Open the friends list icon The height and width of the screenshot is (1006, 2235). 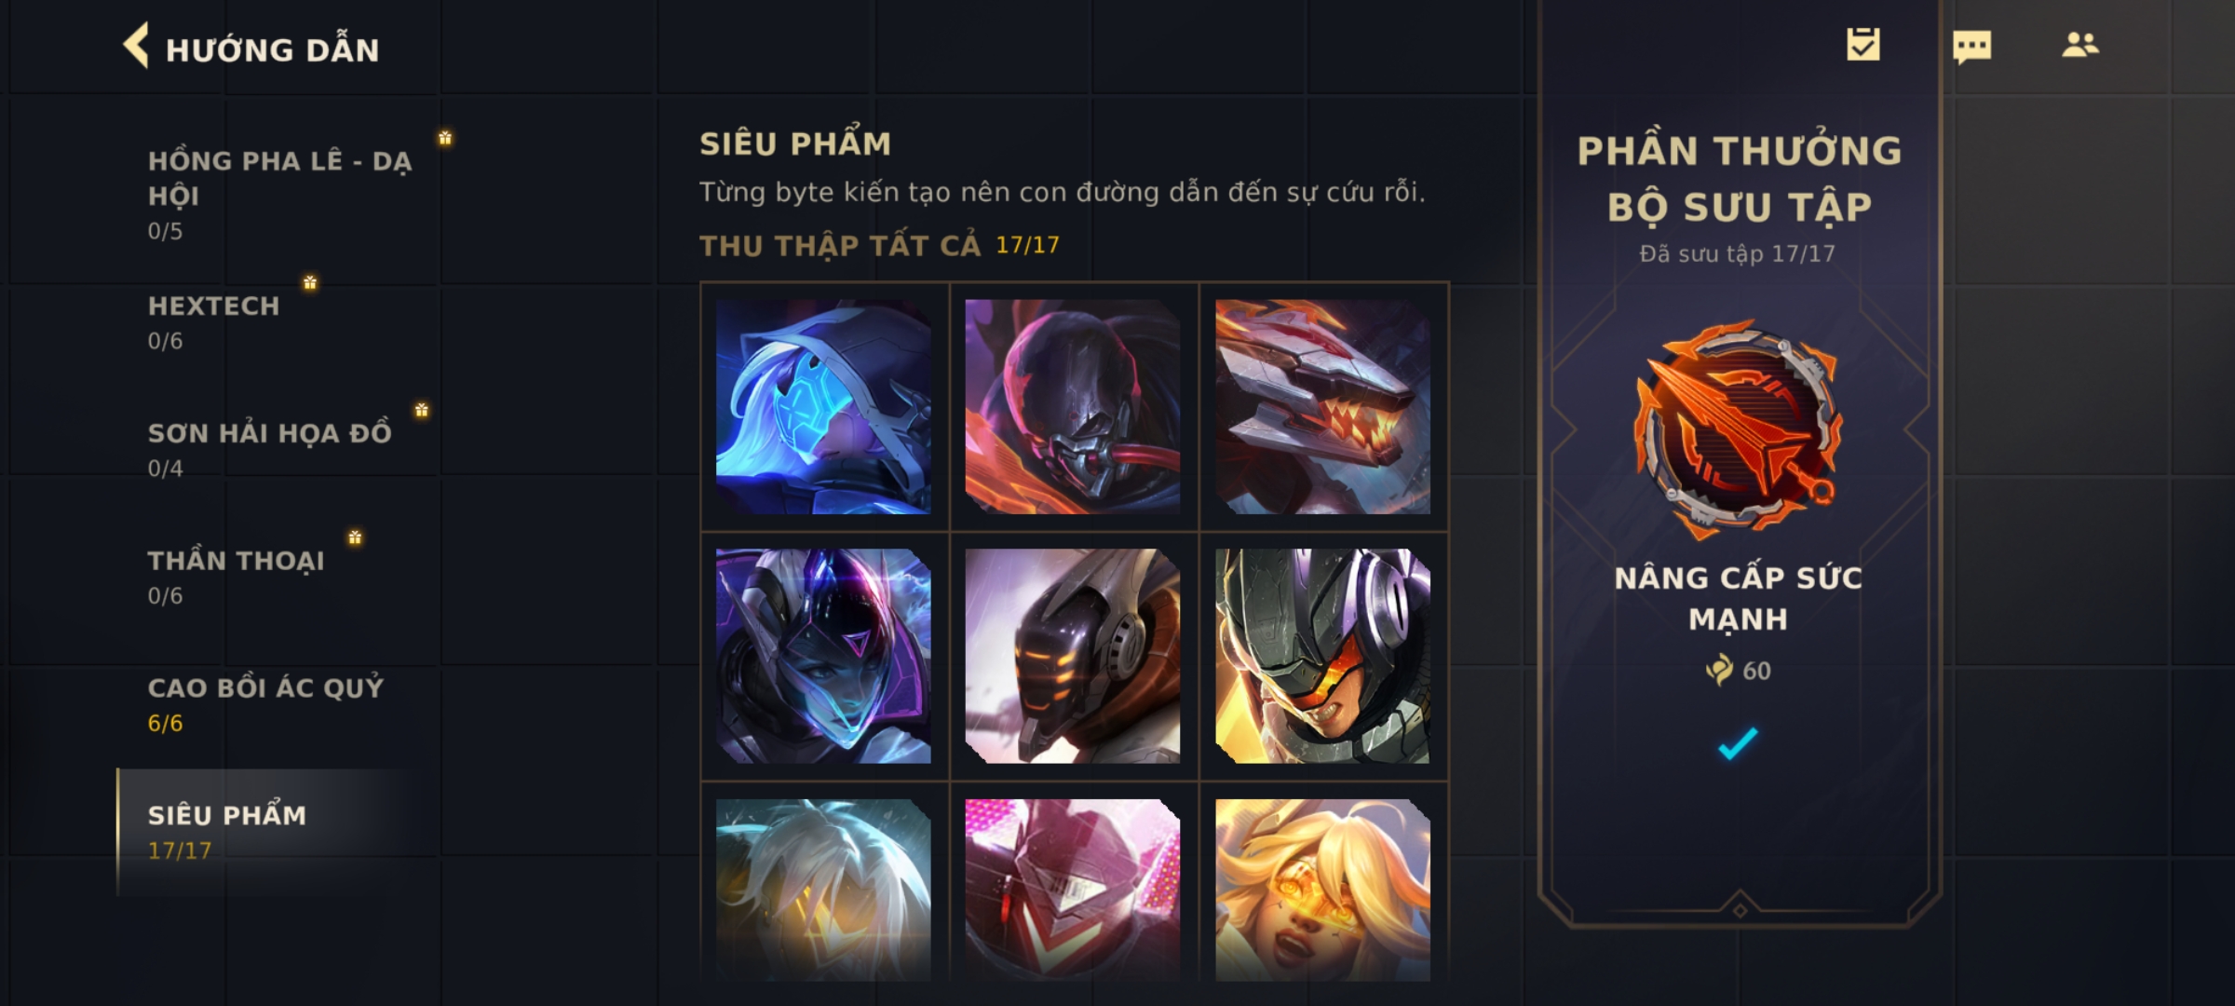2079,45
